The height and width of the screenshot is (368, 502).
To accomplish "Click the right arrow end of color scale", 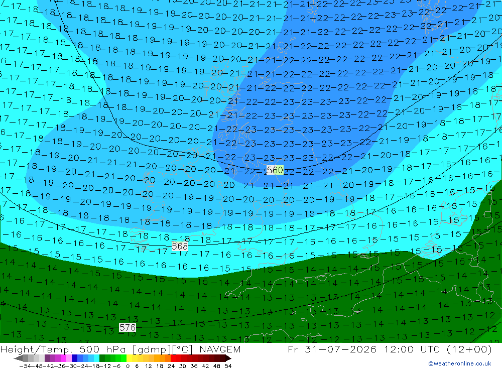I will [228, 358].
